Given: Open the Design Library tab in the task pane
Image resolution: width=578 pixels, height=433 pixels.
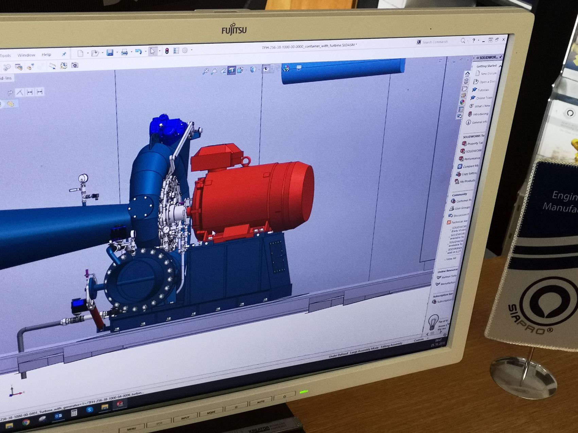Looking at the screenshot, I should (467, 81).
